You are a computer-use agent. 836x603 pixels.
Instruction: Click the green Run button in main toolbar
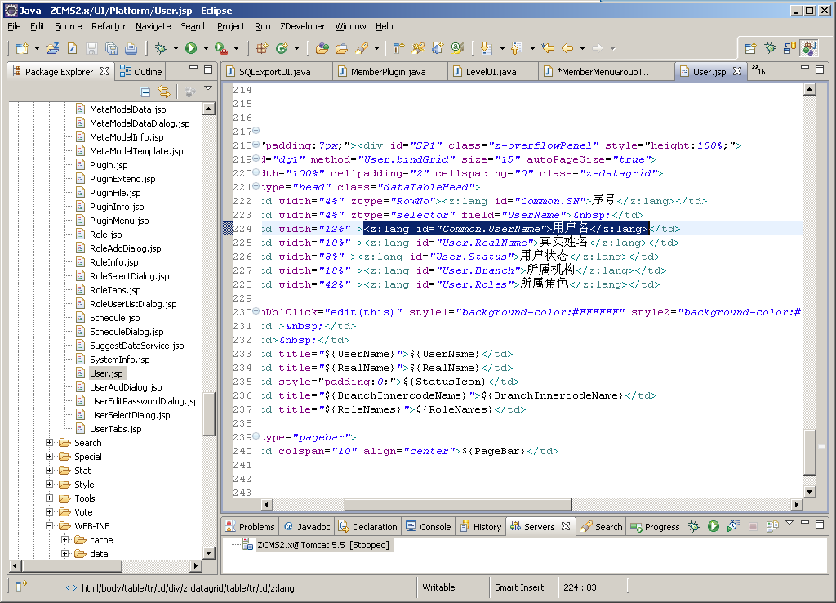click(x=190, y=49)
